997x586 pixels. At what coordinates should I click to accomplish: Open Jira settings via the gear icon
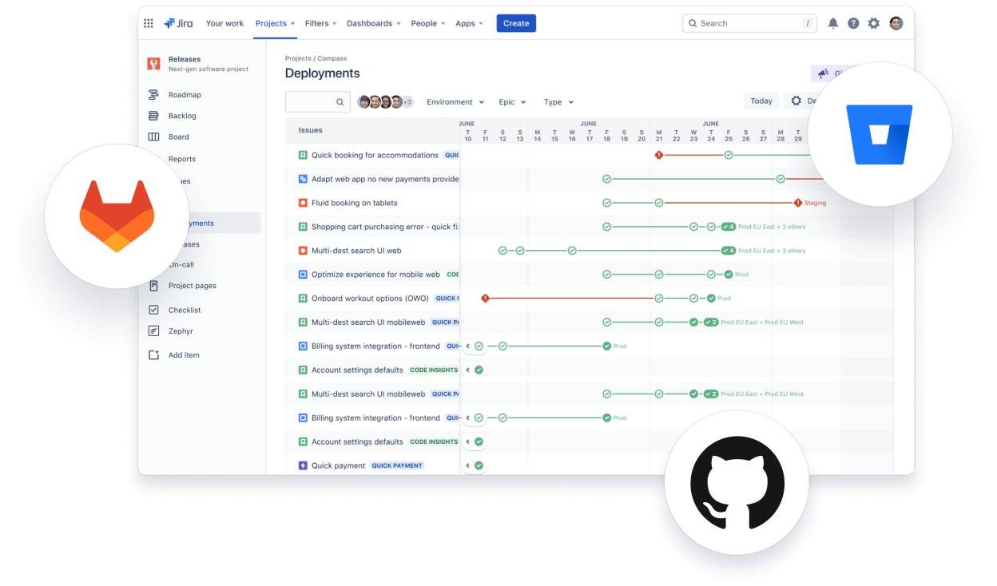(873, 22)
